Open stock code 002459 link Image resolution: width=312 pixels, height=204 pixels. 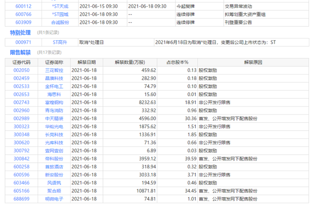(x=21, y=78)
